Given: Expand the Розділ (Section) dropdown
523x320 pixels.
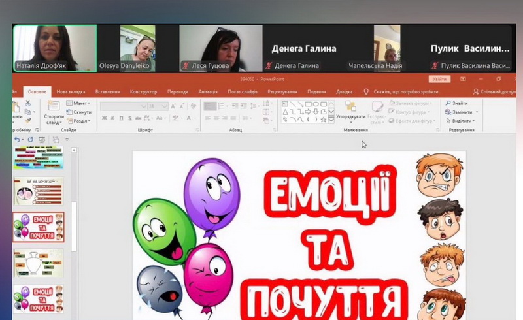Looking at the screenshot, I should pos(80,121).
